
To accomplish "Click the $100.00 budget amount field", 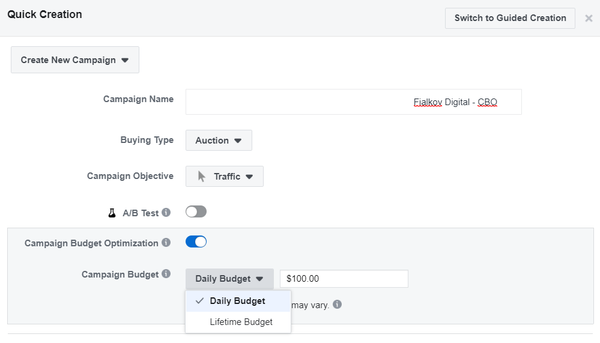I will pyautogui.click(x=344, y=279).
